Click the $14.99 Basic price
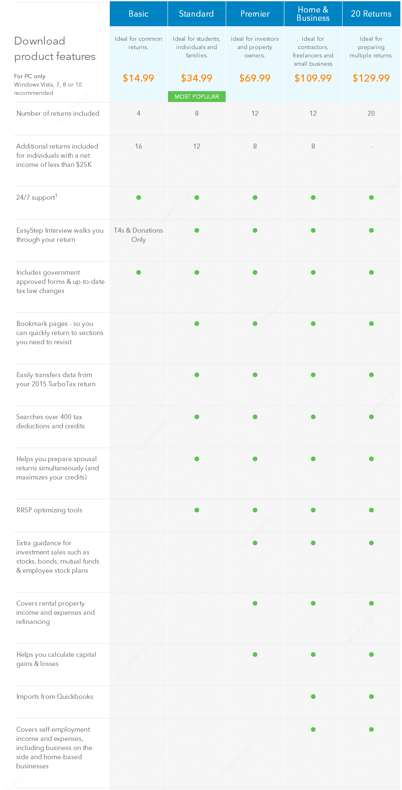 point(138,78)
